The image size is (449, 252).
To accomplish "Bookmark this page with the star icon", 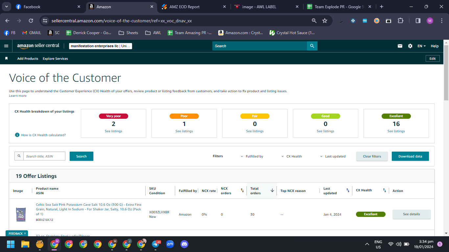I will tap(325, 21).
